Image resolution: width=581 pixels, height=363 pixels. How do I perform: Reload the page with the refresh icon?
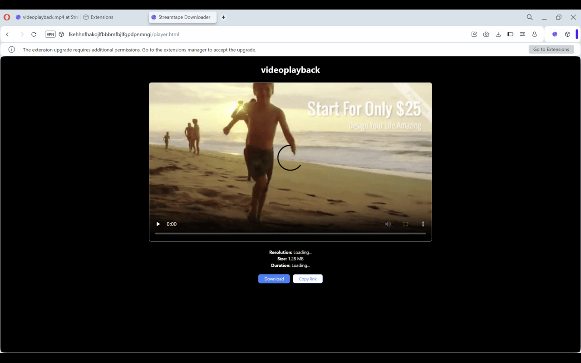coord(34,34)
